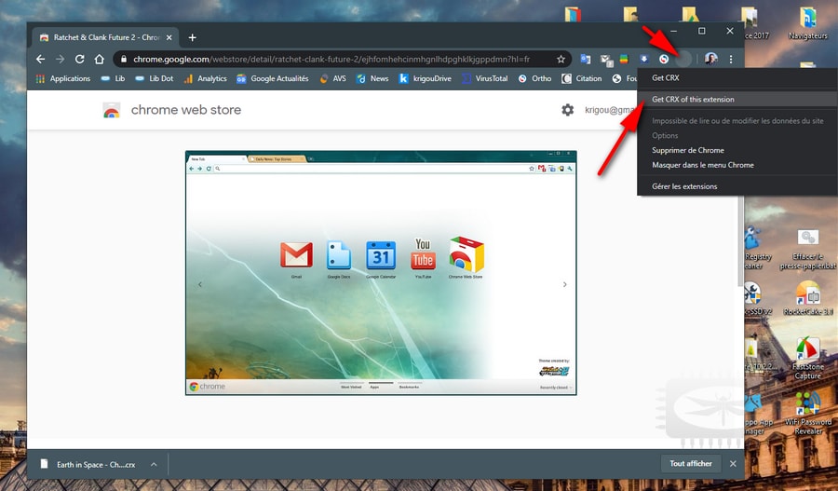Open the Effacer le presse-papier.bat desktop file
This screenshot has height=491, width=838.
[x=807, y=249]
